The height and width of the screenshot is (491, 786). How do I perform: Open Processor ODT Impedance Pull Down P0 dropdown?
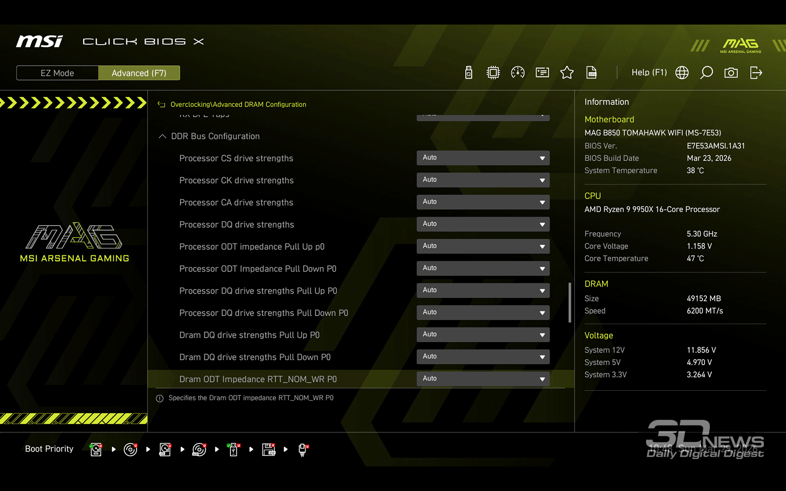click(x=483, y=268)
